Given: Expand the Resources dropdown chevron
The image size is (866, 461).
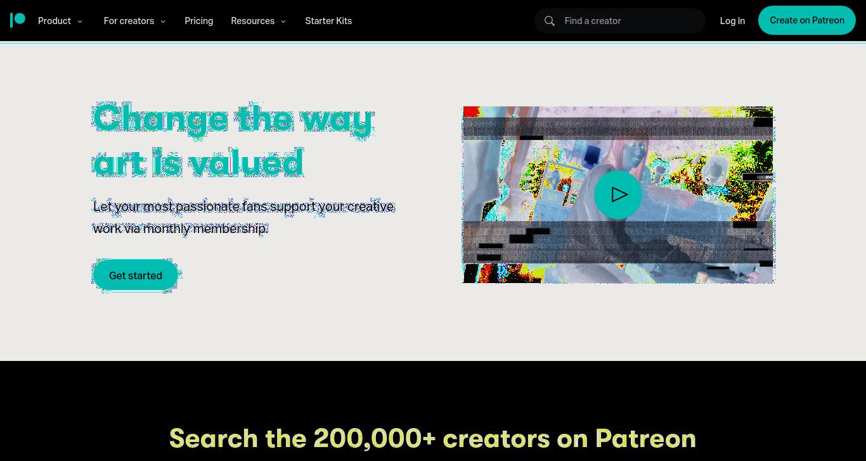Looking at the screenshot, I should tap(283, 22).
